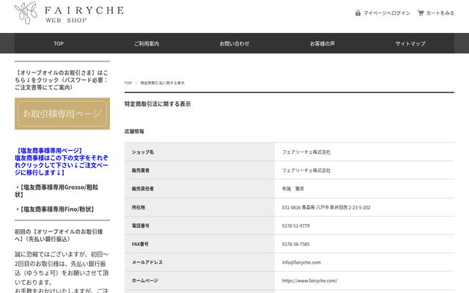
Task: Click フェアリーチェ株式会社 in the 販売業者 row
Action: point(306,171)
